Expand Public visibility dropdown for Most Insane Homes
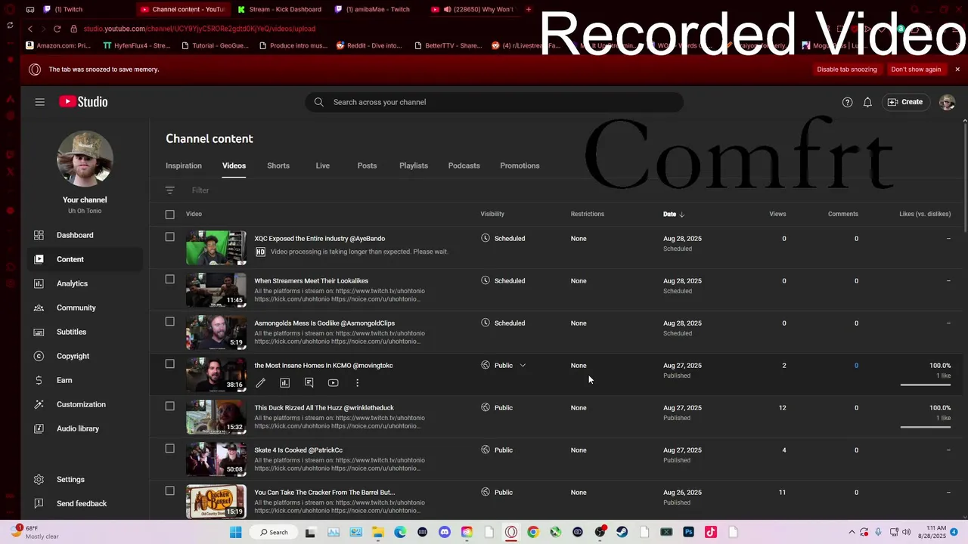This screenshot has width=968, height=544. click(x=523, y=366)
